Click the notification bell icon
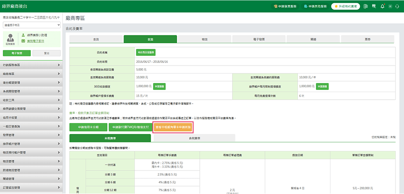 [383, 7]
